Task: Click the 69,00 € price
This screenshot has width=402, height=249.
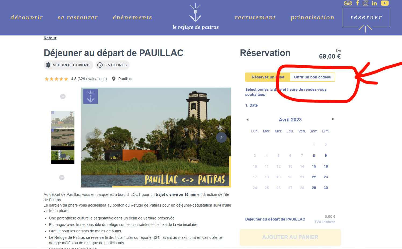Action: (x=330, y=56)
